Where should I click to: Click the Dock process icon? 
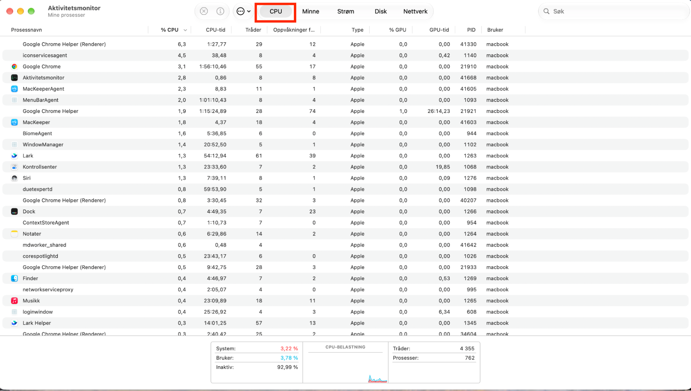[x=14, y=211]
